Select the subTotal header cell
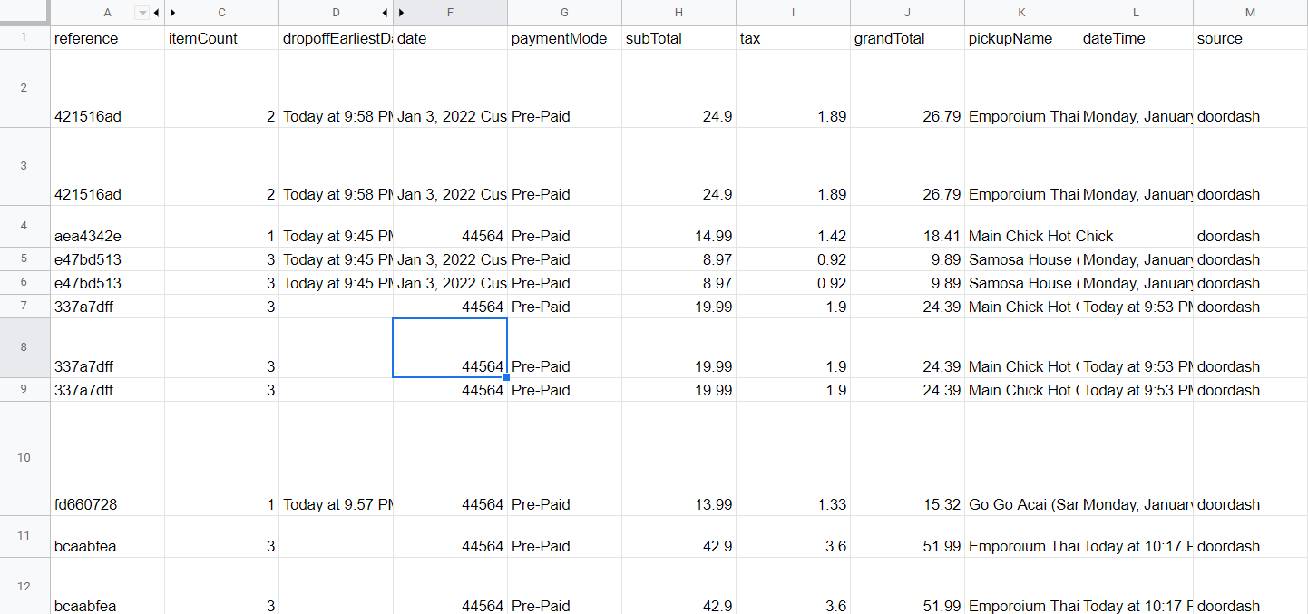 point(678,38)
